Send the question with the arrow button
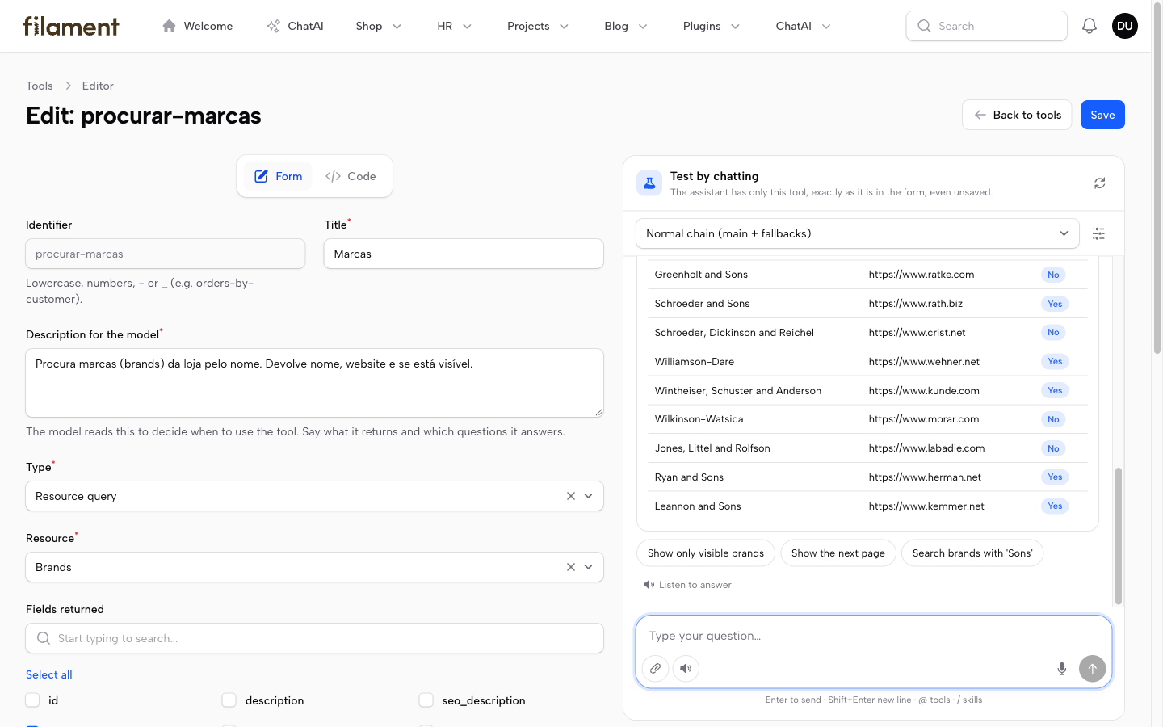The height and width of the screenshot is (727, 1163). (x=1093, y=669)
